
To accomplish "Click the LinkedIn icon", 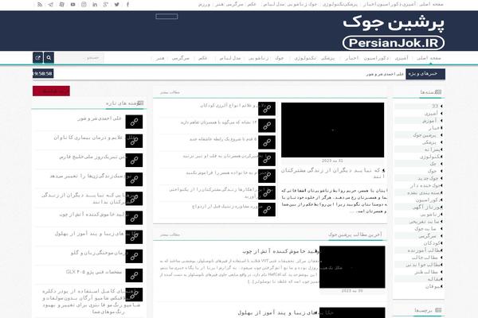I will [x=95, y=4].
